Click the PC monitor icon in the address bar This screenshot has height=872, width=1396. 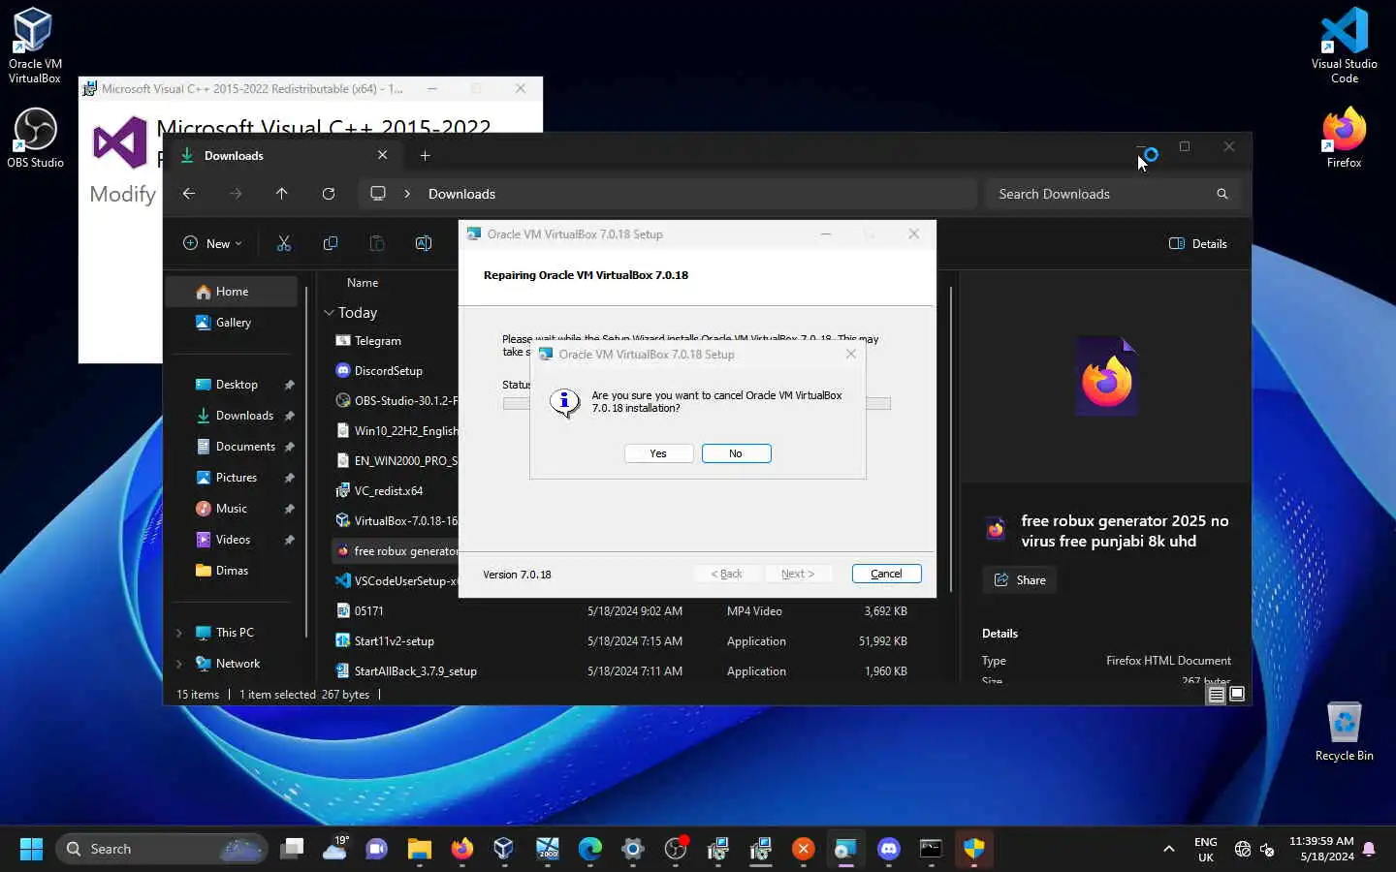point(378,194)
